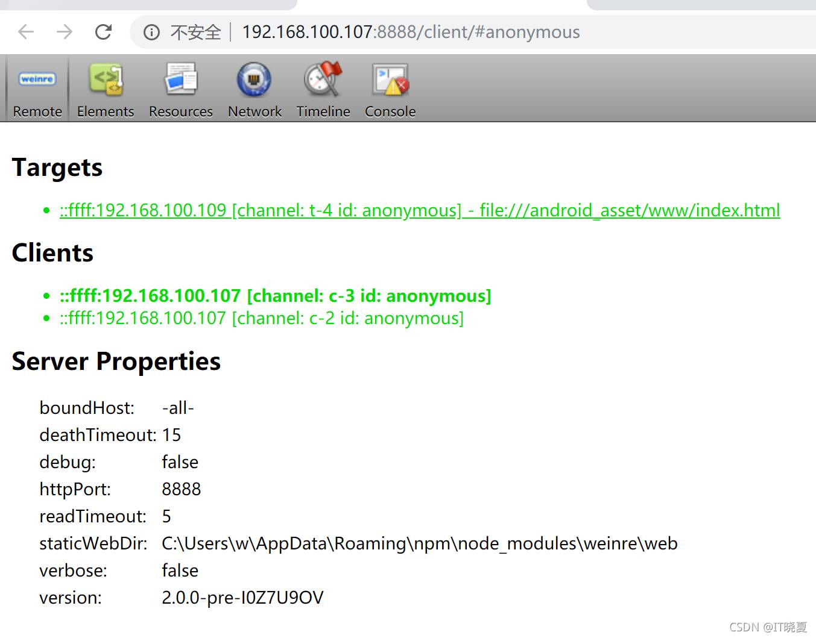Focus the address bar URL
Image resolution: width=816 pixels, height=638 pixels.
click(411, 32)
